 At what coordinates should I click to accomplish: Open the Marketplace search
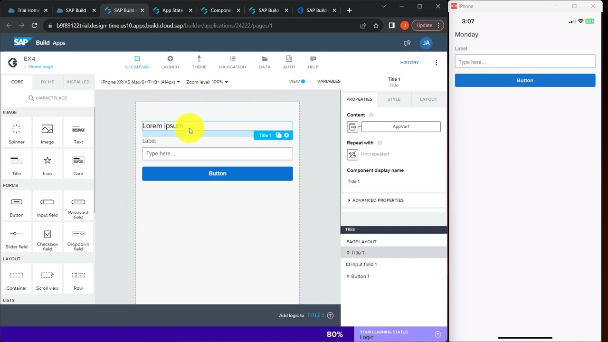[47, 98]
